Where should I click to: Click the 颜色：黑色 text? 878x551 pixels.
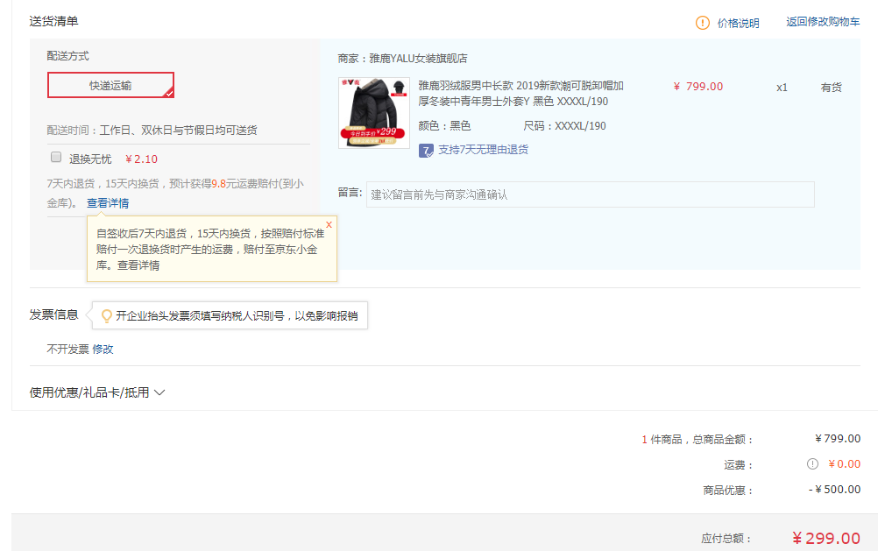[444, 126]
